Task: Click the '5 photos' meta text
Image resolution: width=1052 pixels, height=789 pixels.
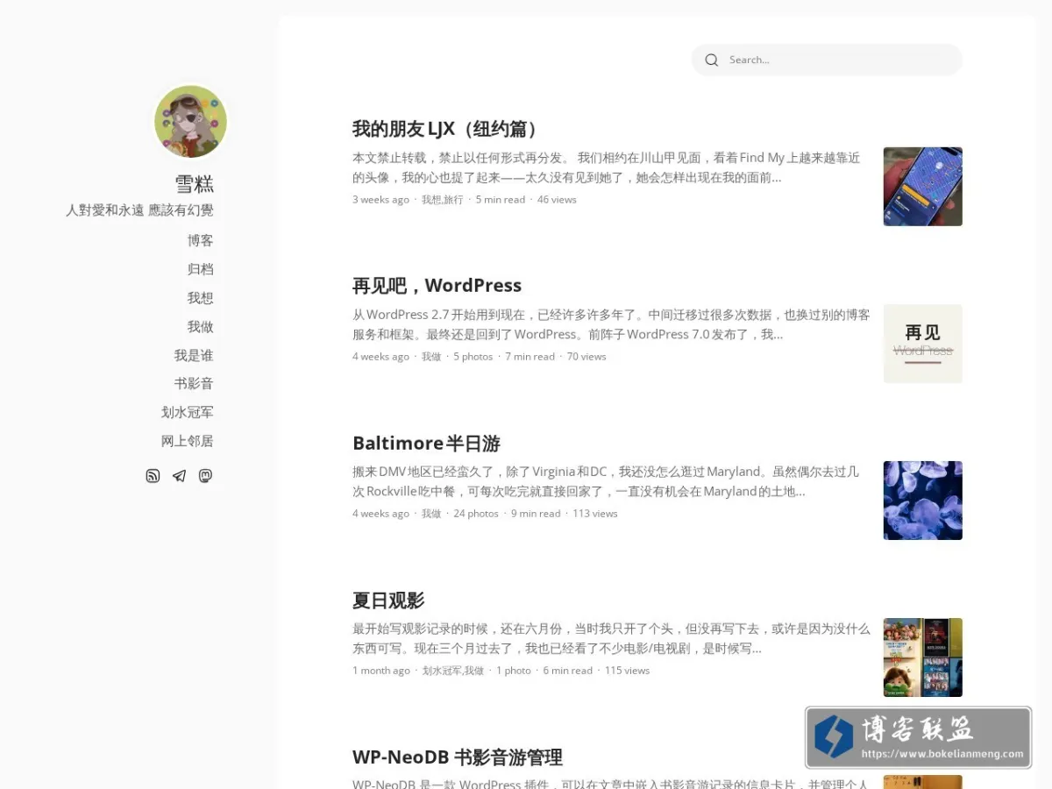Action: pos(473,357)
